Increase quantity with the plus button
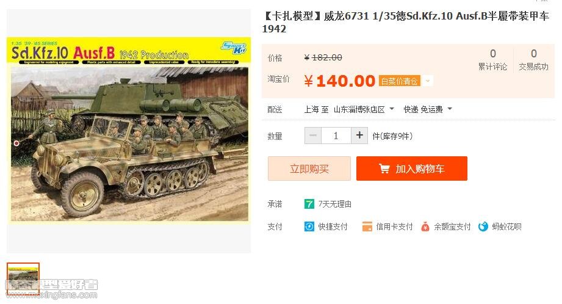Image resolution: width=562 pixels, height=304 pixels. point(359,136)
